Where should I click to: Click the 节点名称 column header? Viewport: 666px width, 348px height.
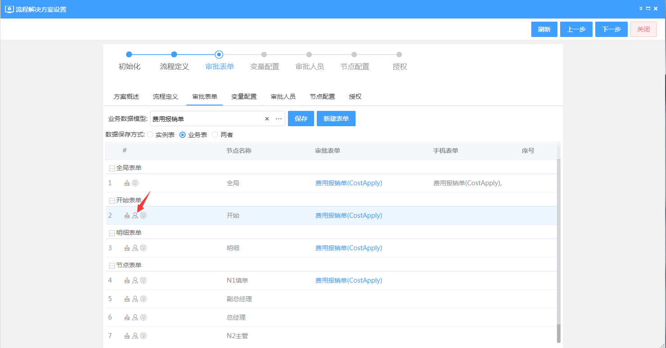(x=239, y=151)
